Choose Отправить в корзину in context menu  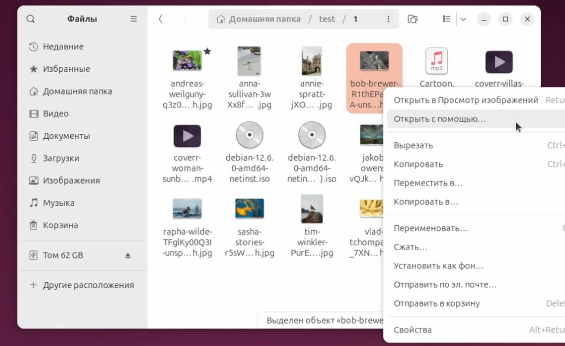point(476,303)
